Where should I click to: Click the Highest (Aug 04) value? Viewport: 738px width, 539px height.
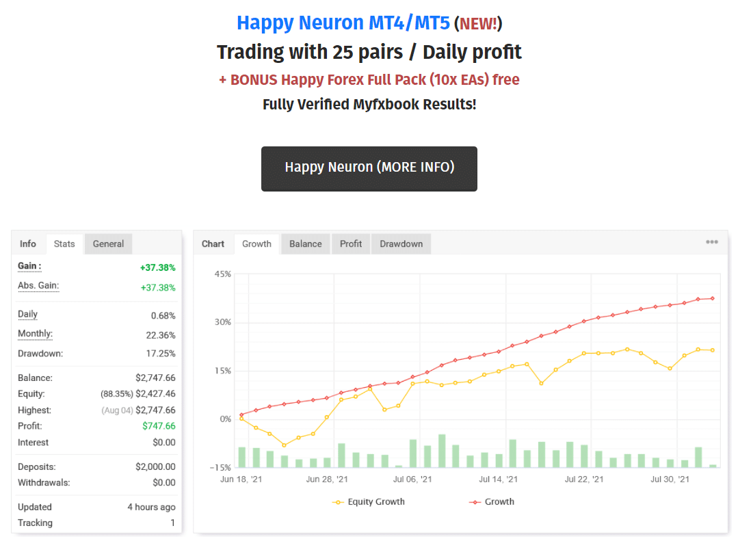tap(138, 410)
